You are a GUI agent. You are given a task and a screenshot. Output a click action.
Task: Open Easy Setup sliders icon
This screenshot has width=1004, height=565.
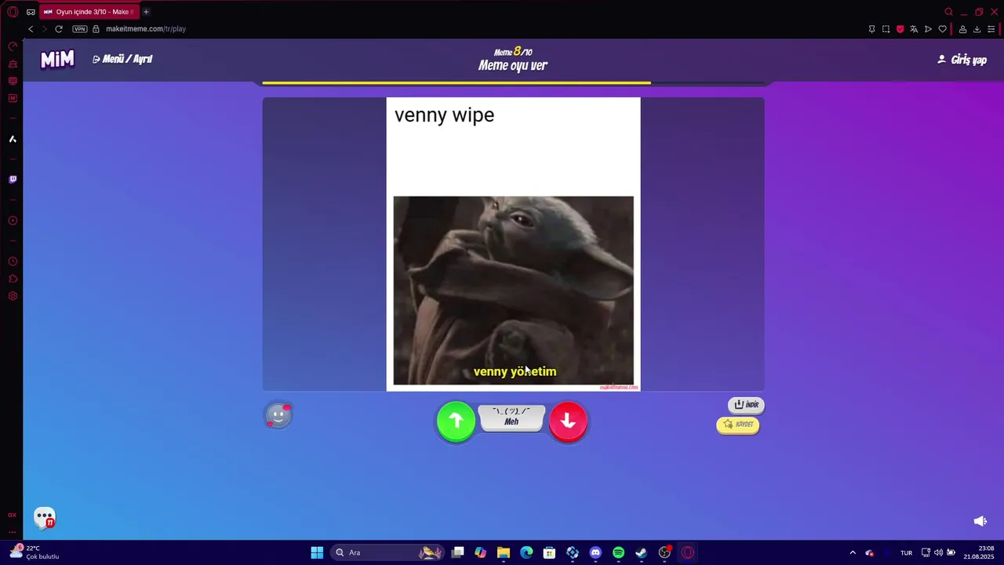(x=991, y=29)
